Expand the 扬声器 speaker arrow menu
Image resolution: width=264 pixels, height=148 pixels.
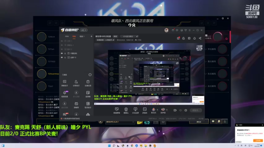tap(167, 110)
